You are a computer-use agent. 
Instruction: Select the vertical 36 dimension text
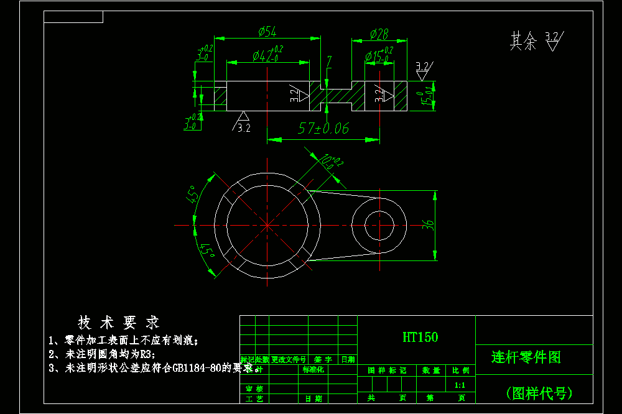[428, 225]
